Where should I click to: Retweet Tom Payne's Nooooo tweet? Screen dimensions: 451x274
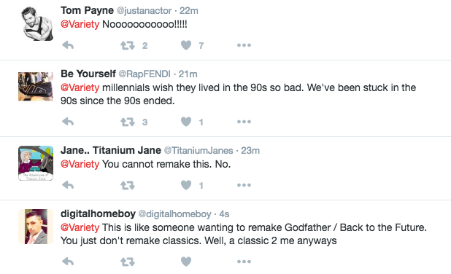click(128, 45)
